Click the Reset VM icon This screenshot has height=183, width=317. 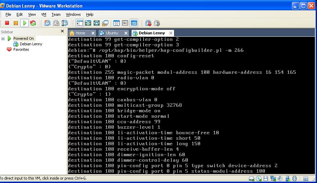point(33,23)
